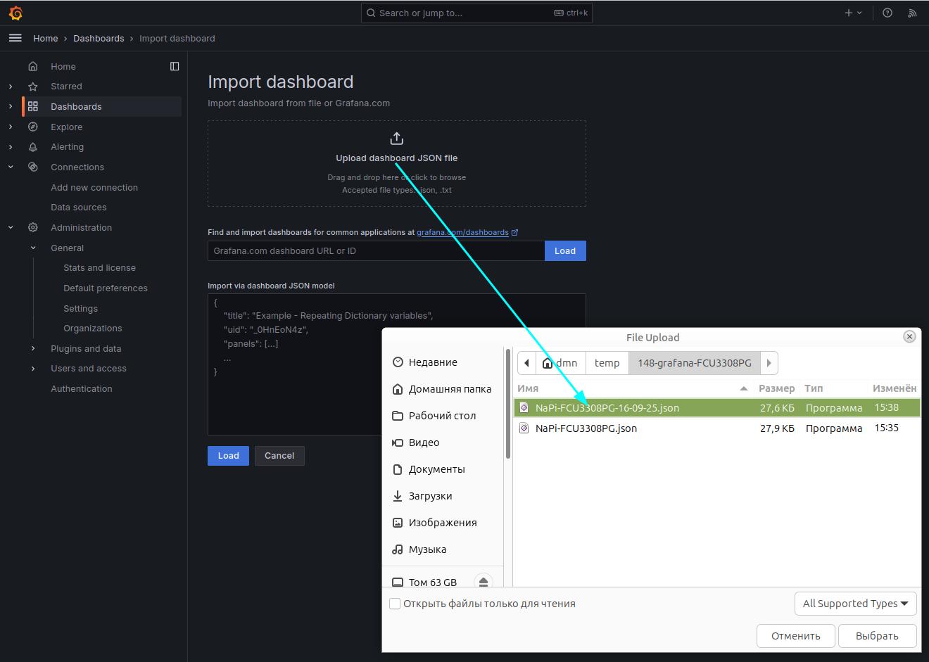
Task: Click the dock menu panel icon
Action: point(175,66)
